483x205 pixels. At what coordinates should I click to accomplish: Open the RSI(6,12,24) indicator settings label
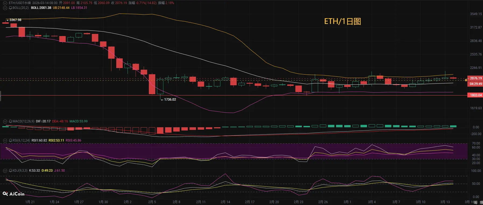21,140
